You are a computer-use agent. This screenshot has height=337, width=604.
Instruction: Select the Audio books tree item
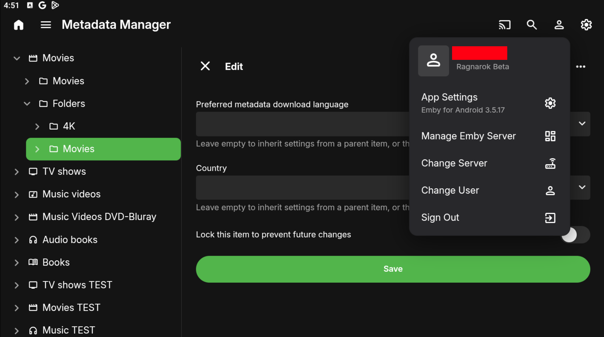(70, 240)
